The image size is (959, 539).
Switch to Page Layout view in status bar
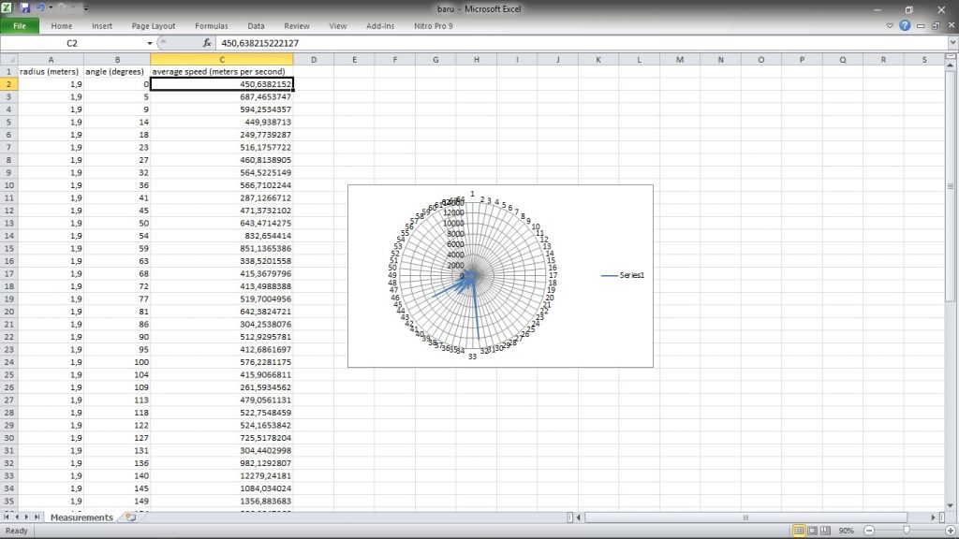coord(813,531)
